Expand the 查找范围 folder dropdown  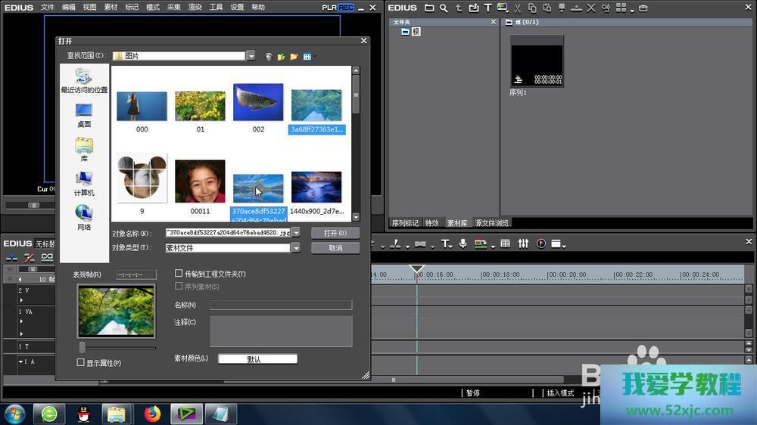[x=251, y=56]
